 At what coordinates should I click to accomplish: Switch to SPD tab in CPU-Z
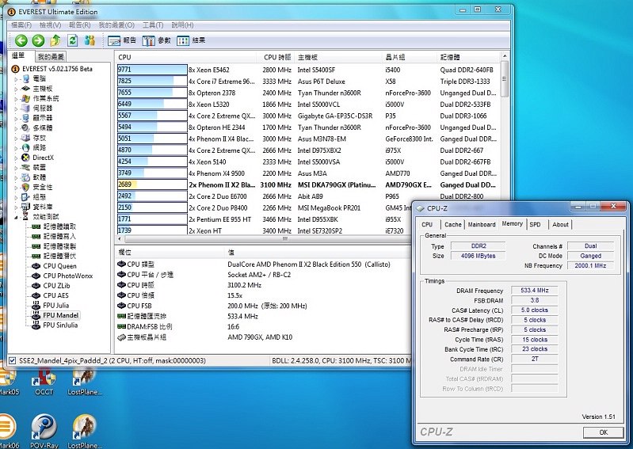point(535,225)
